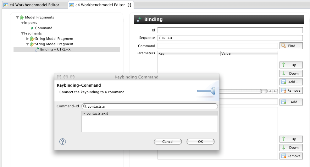
Task: Click the Binding - CTRL+X item icon
Action: click(37, 49)
